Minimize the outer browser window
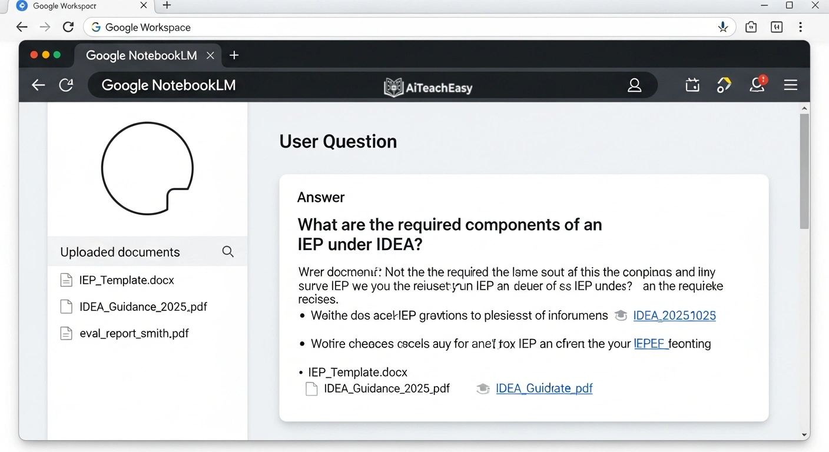Screen dimensions: 829x452 pyautogui.click(x=764, y=5)
